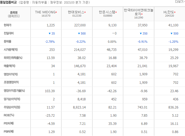Select 현대모비스 current price 227,000
The height and width of the screenshot is (136, 185).
point(80,25)
